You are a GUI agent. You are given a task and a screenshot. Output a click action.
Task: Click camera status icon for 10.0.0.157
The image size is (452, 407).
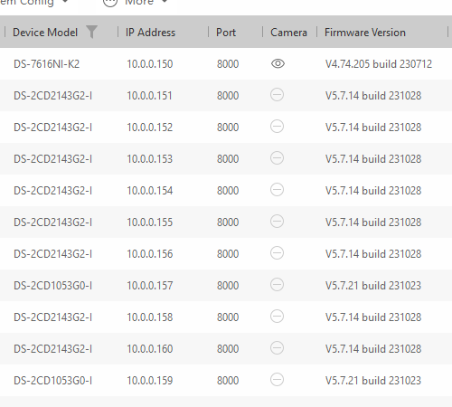pos(277,285)
